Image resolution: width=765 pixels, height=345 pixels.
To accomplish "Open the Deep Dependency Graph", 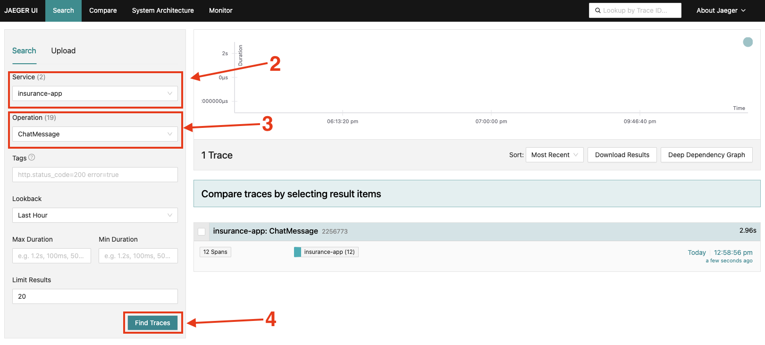I will 706,155.
